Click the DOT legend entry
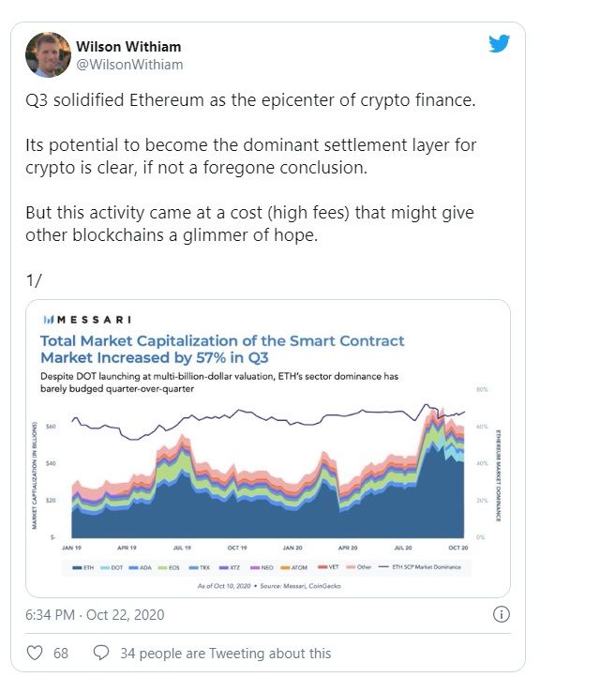The width and height of the screenshot is (615, 692). pyautogui.click(x=112, y=567)
